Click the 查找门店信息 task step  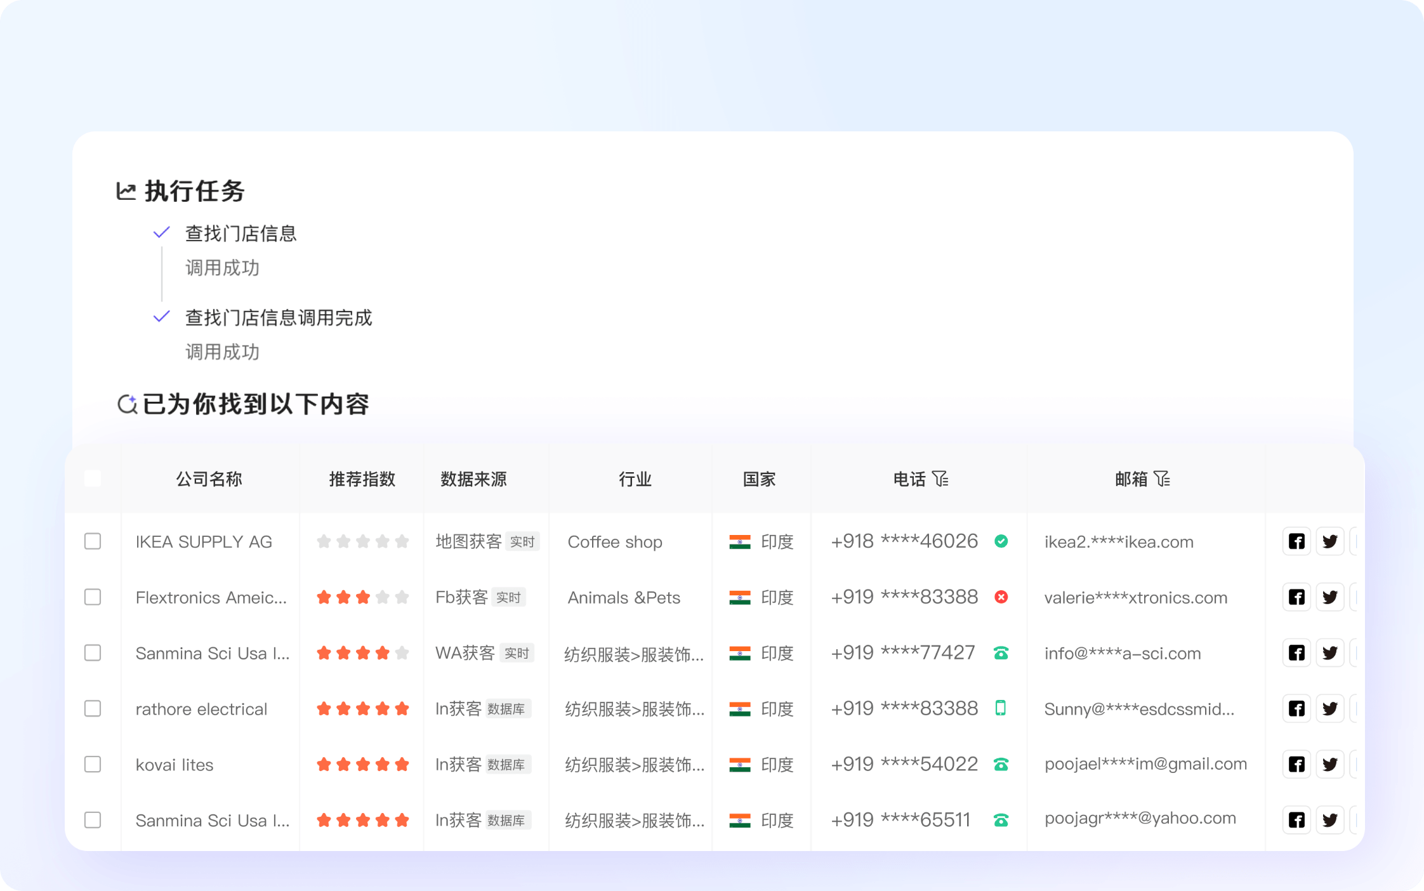241,234
